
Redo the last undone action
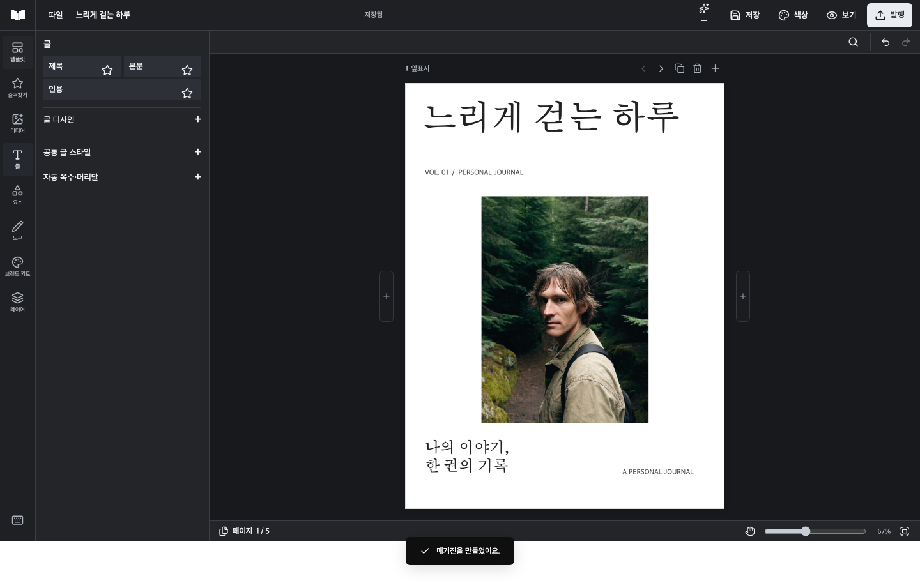[x=906, y=42]
